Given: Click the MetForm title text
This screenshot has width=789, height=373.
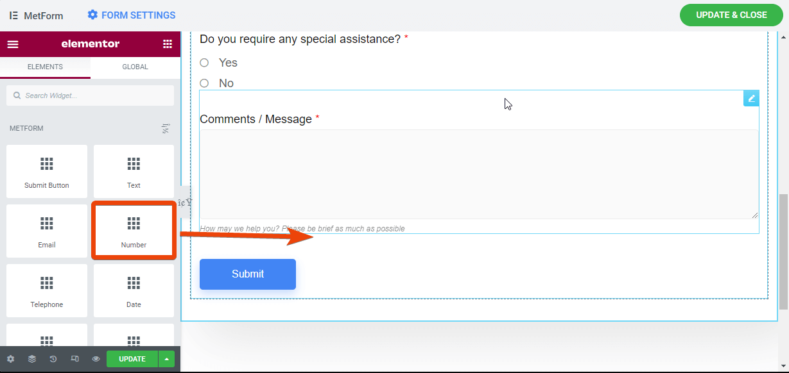Looking at the screenshot, I should click(x=44, y=15).
